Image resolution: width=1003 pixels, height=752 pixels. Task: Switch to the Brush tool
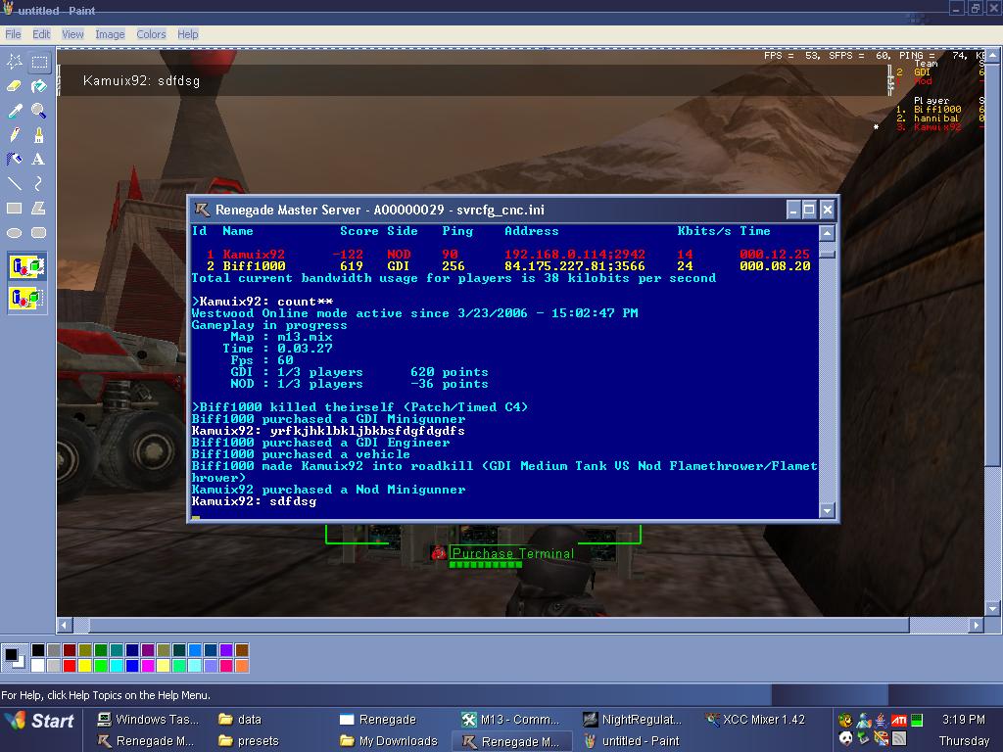38,135
